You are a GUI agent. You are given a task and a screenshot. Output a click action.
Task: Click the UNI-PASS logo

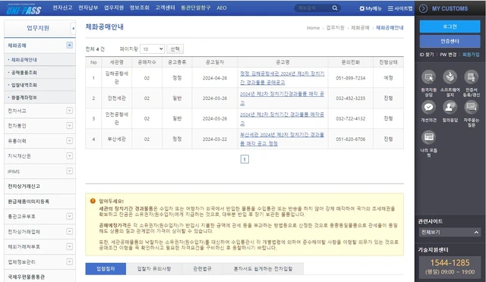pyautogui.click(x=24, y=9)
